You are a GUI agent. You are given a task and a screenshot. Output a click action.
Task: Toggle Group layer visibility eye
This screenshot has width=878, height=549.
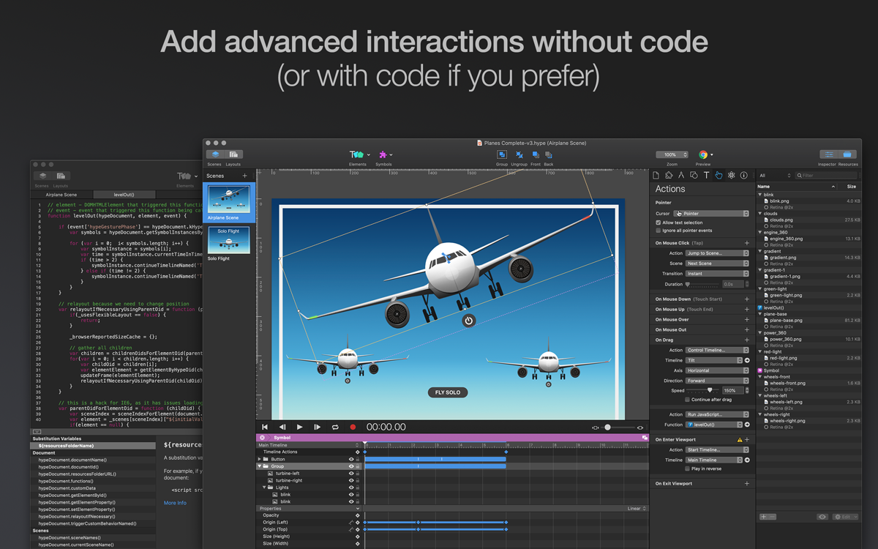tap(351, 466)
